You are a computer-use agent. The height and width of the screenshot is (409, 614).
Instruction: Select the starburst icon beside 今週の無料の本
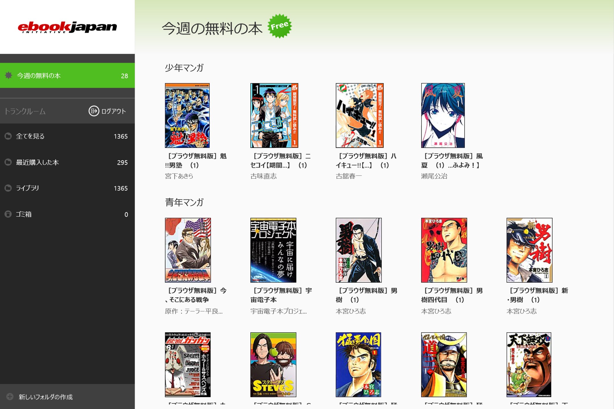coord(9,75)
